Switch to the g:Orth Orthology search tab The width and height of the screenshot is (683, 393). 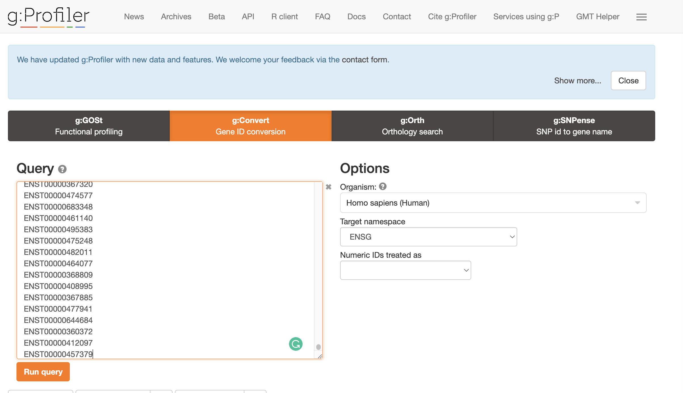(x=412, y=126)
